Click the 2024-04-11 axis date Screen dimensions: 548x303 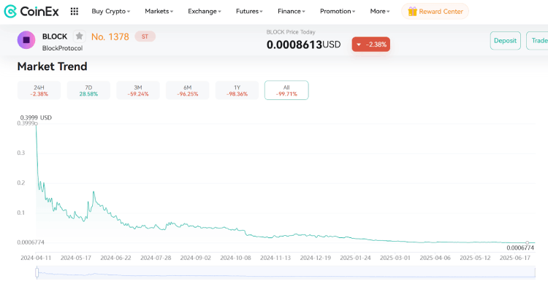(36, 258)
